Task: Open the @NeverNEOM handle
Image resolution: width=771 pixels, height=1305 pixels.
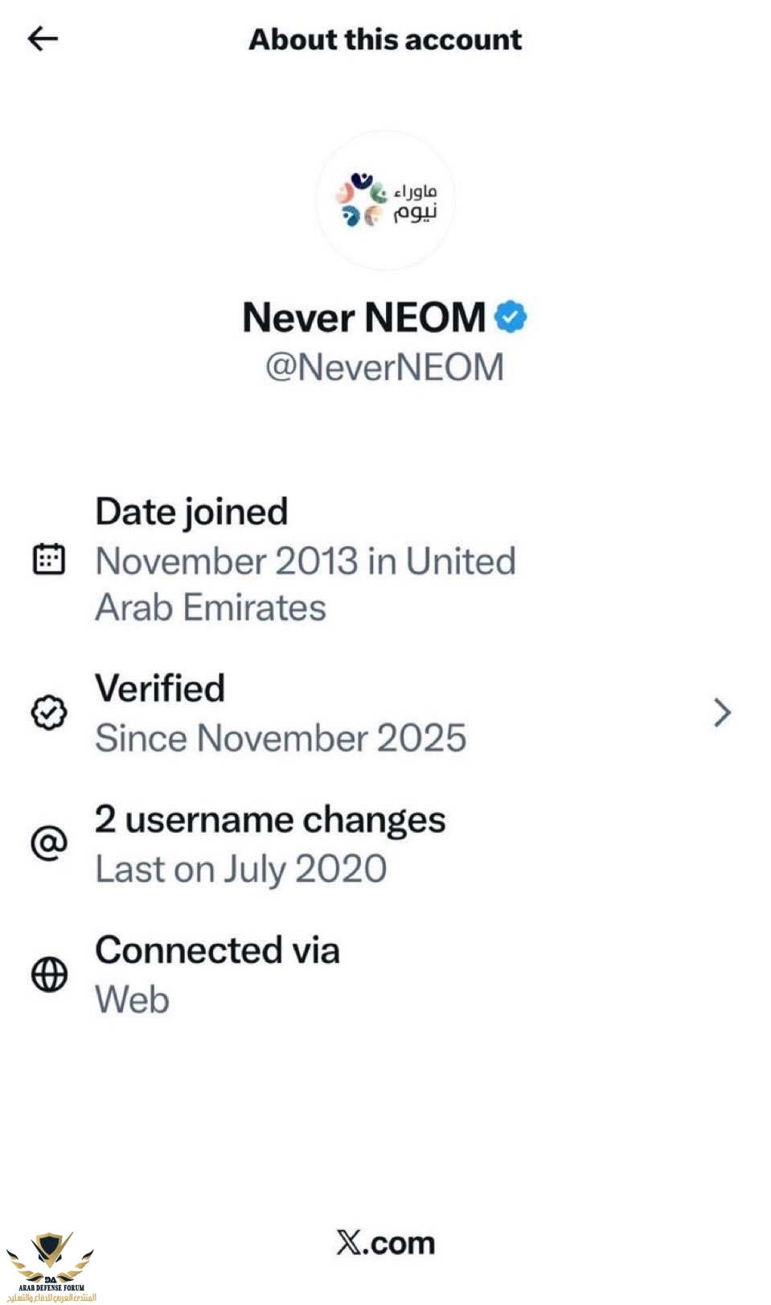Action: pos(384,368)
